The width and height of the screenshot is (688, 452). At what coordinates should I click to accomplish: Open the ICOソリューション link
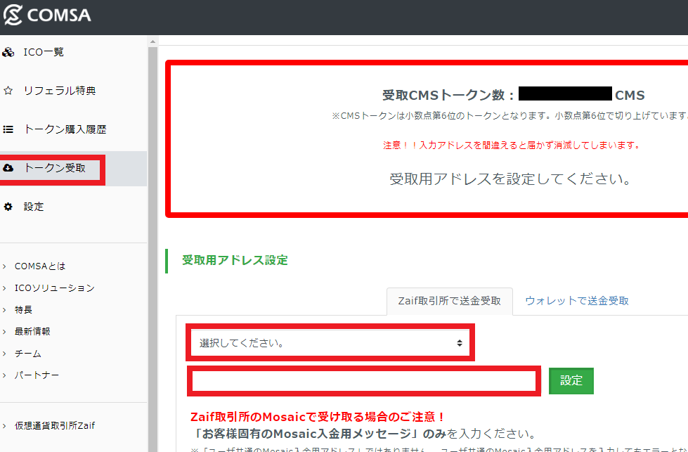[x=54, y=288]
